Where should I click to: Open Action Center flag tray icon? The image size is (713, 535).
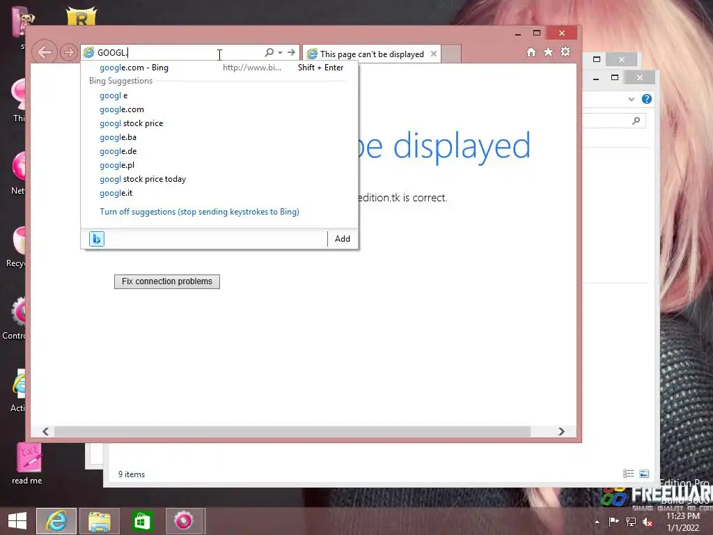[x=614, y=521]
